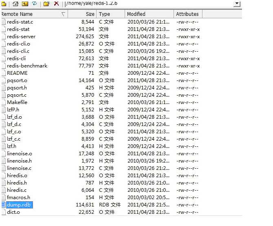Click the file icon beside dump.rdb
The image size is (273, 226).
[4, 205]
